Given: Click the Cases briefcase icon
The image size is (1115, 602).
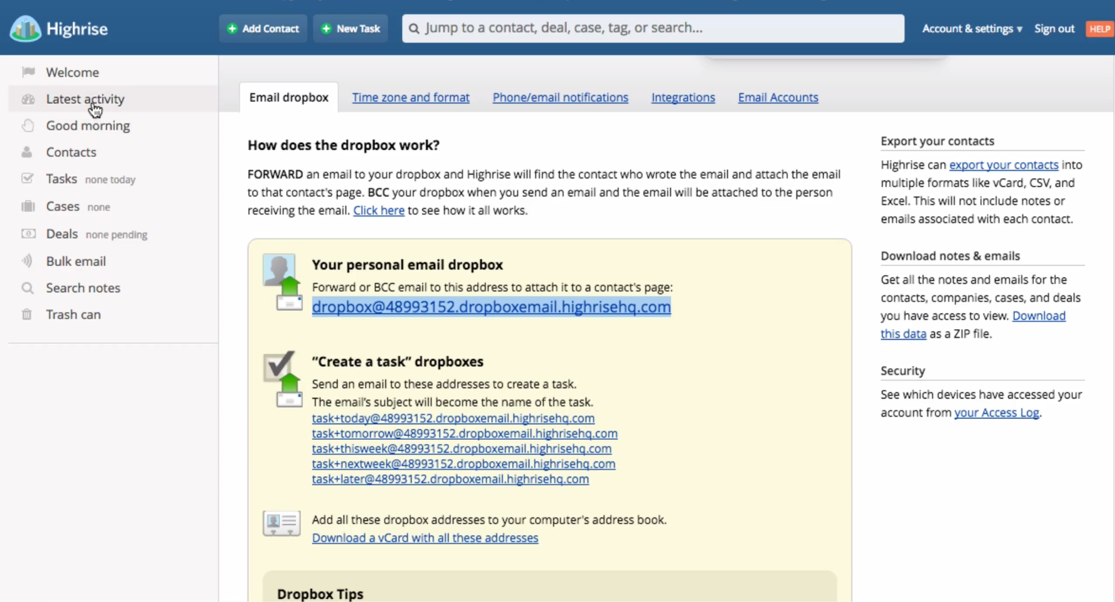Looking at the screenshot, I should [x=28, y=206].
